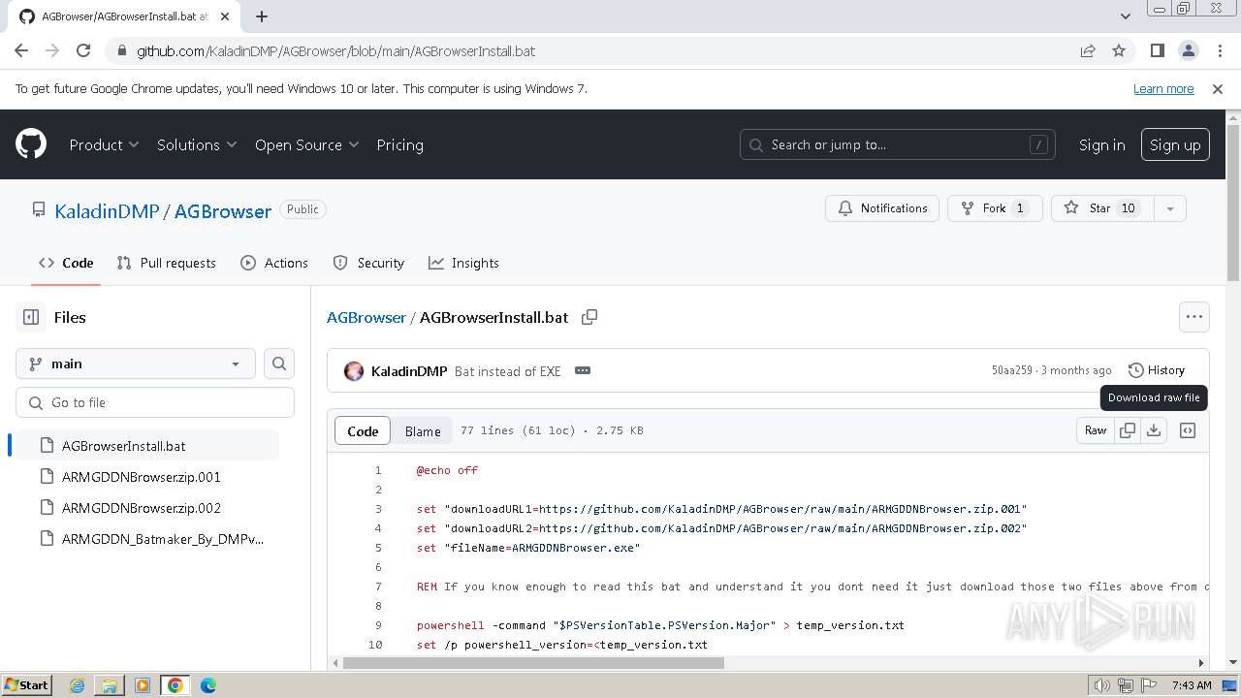Copy raw file icon button
Image resolution: width=1241 pixels, height=698 pixels.
coord(1128,430)
